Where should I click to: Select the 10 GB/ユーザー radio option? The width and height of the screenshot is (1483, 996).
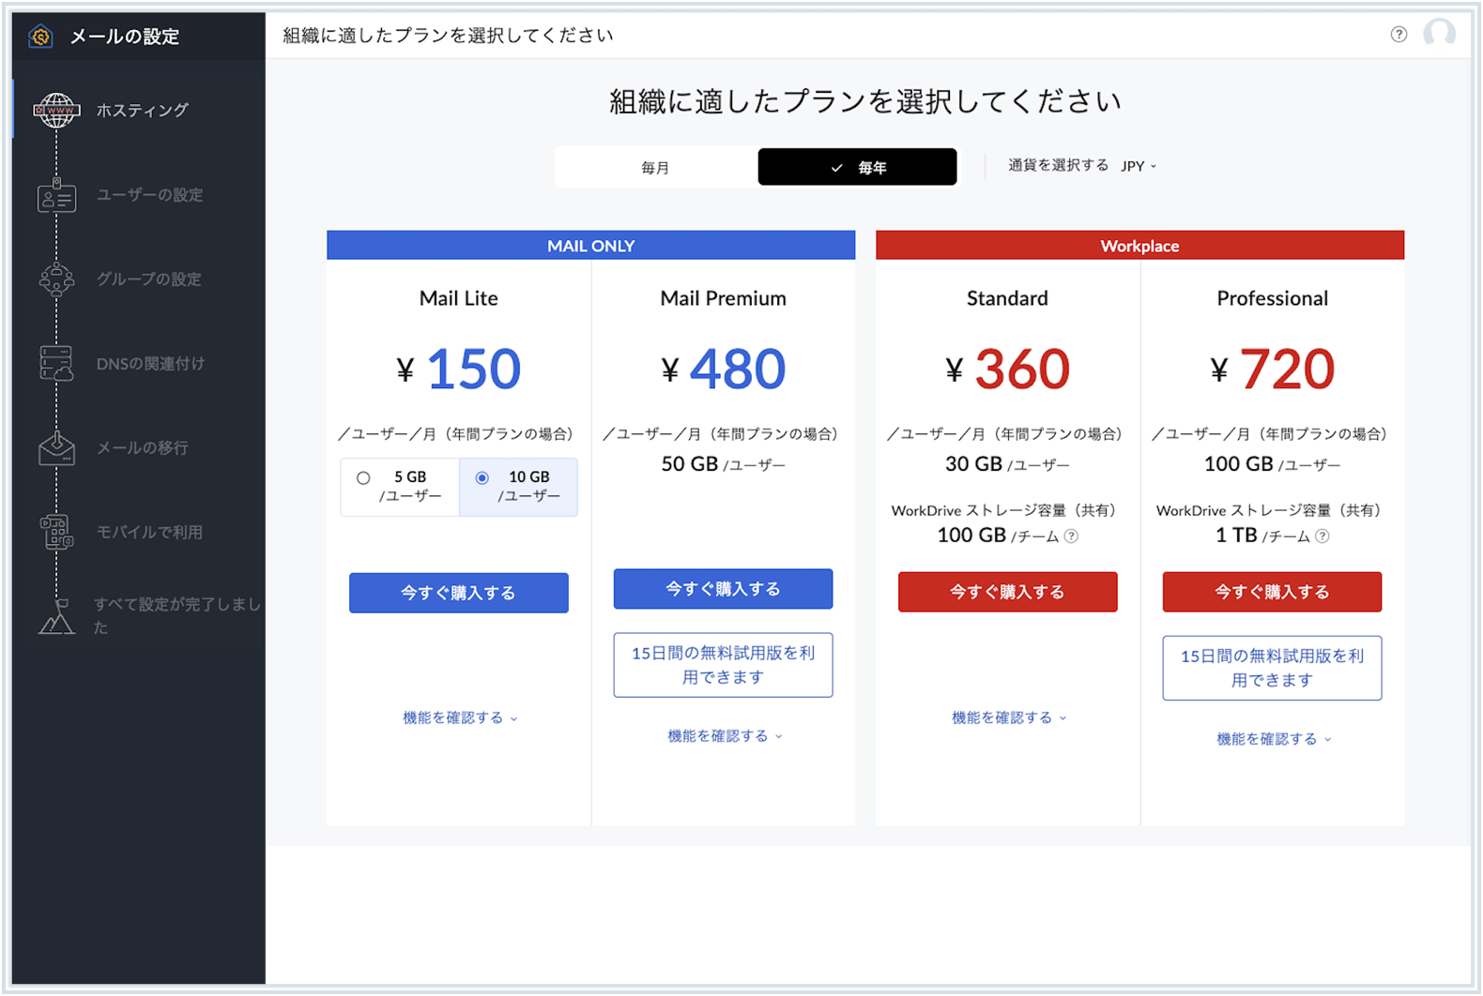tap(482, 477)
